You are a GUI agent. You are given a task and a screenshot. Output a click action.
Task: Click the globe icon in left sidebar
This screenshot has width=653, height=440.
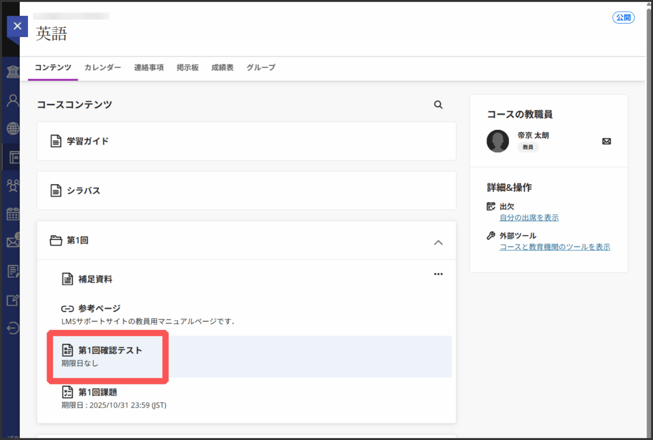pyautogui.click(x=12, y=129)
